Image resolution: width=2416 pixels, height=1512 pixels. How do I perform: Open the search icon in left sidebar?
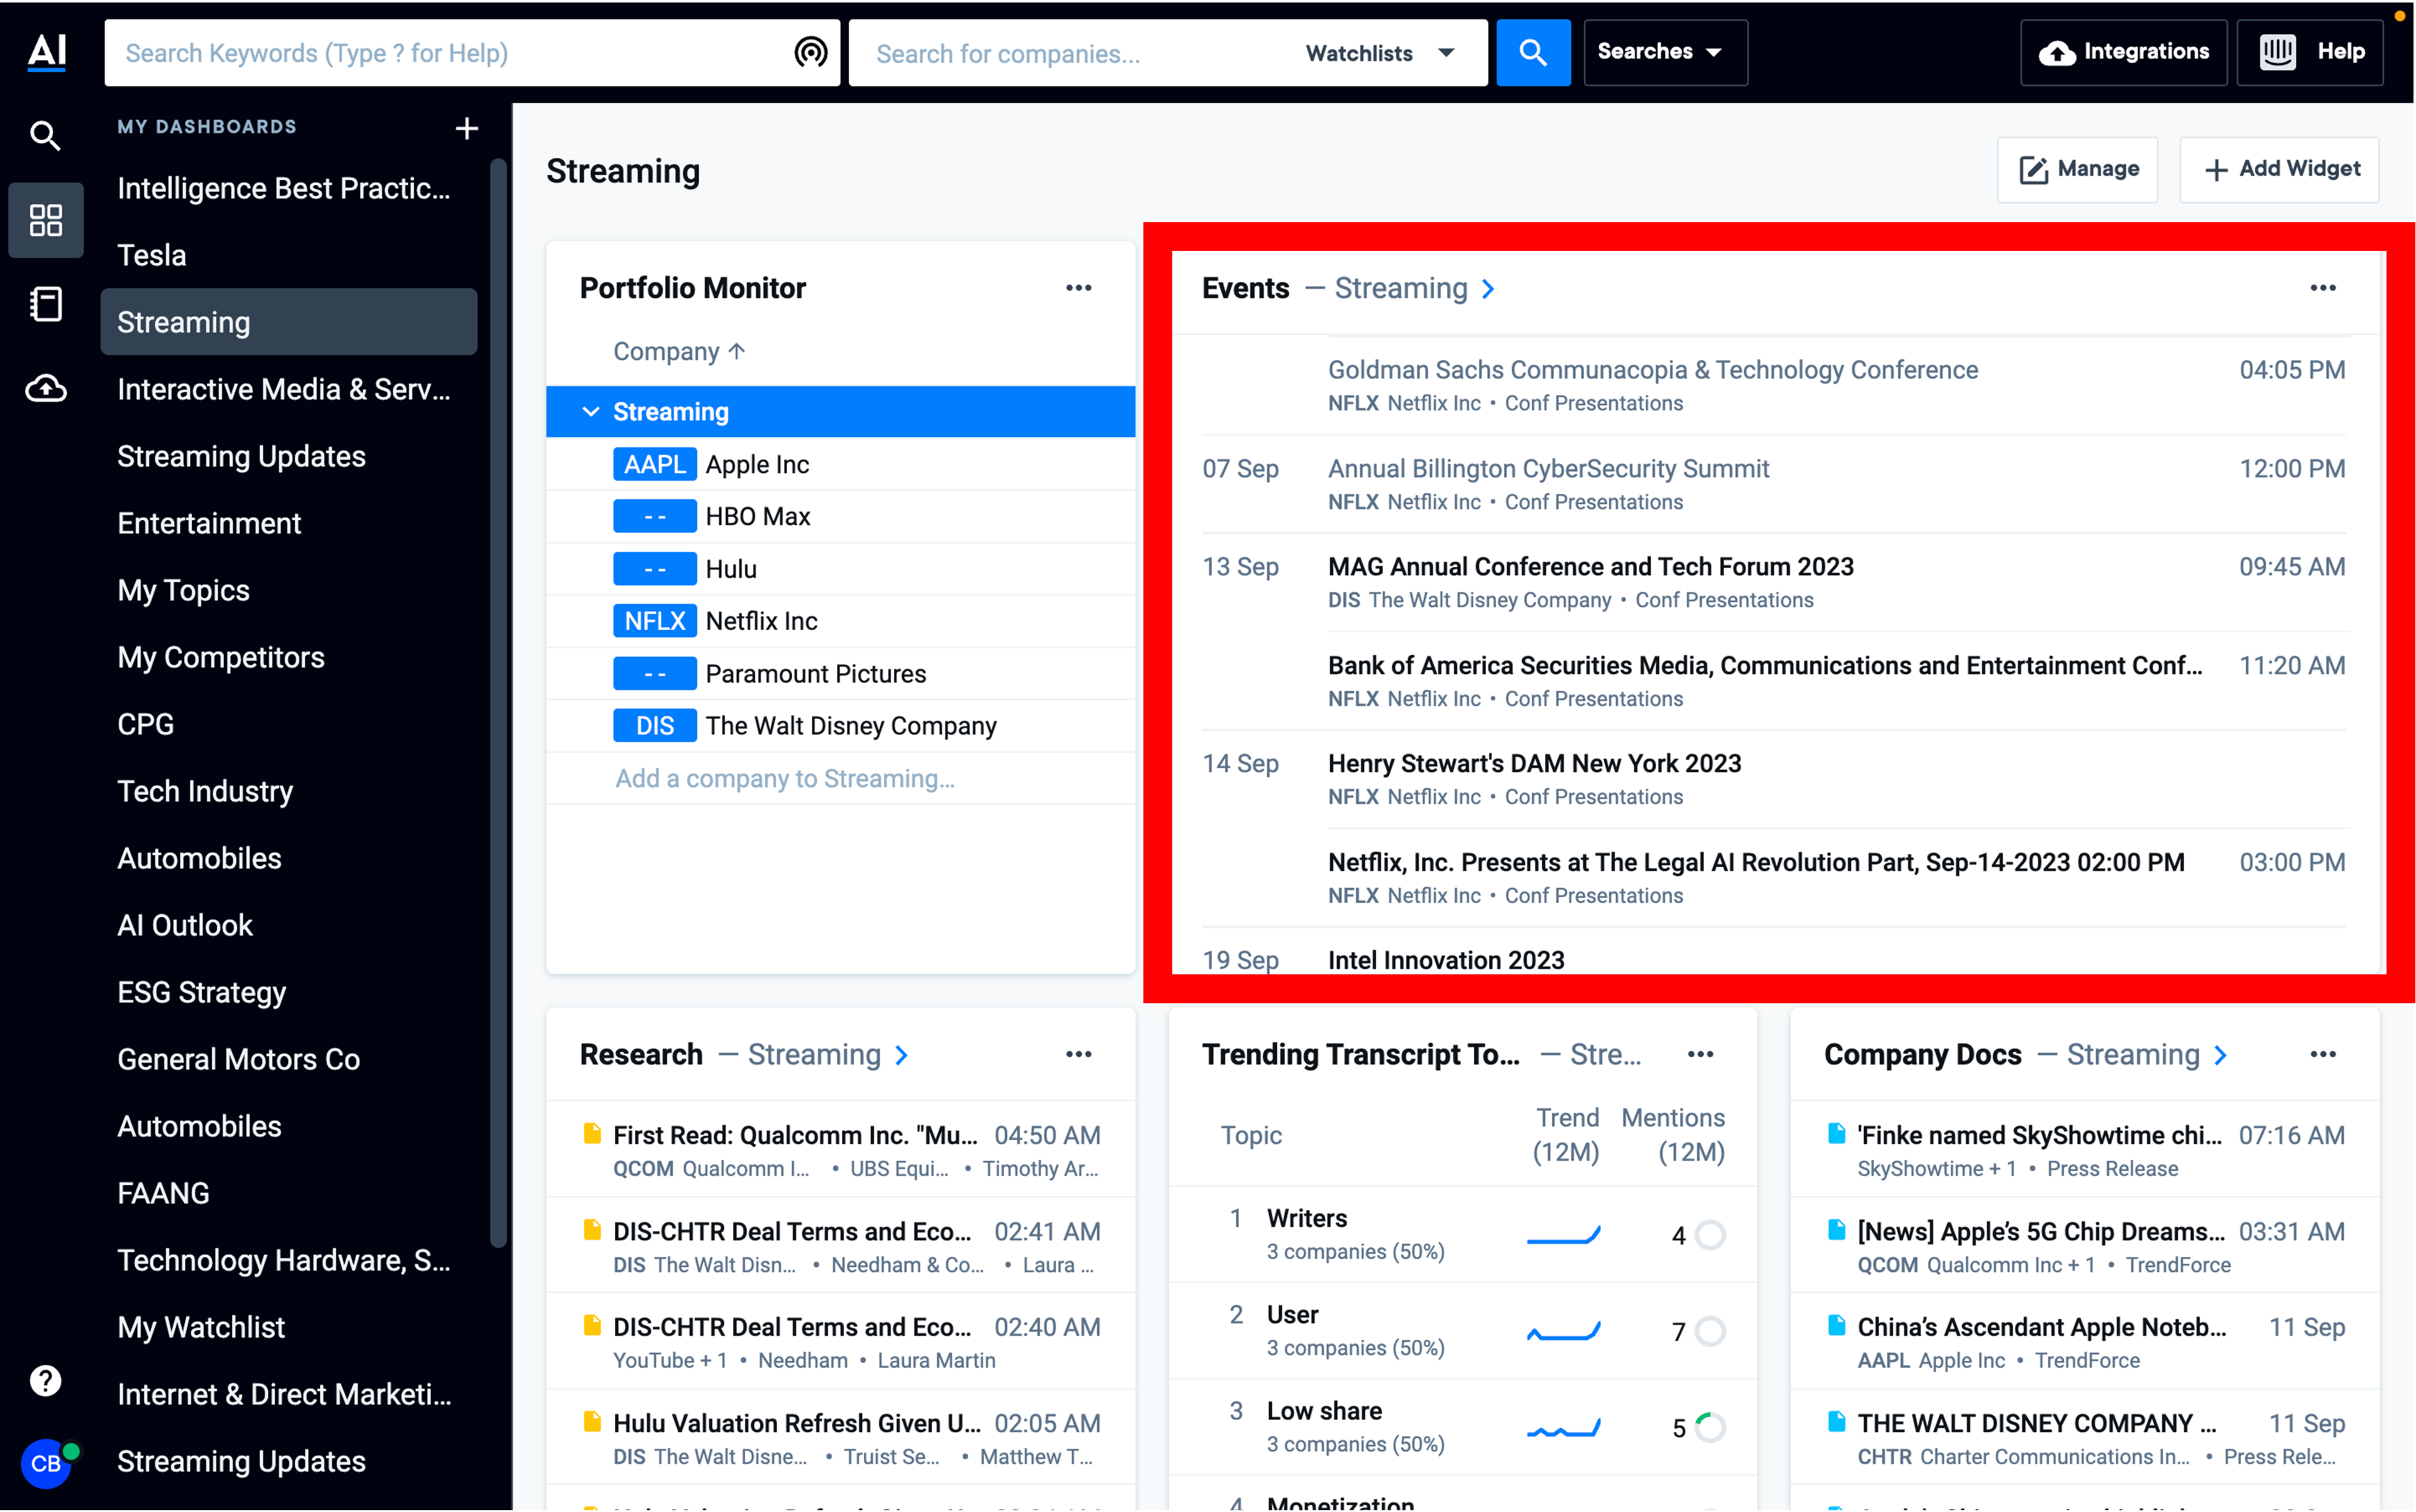click(45, 135)
